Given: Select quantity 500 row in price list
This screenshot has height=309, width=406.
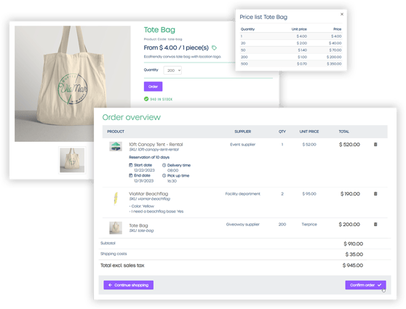Looking at the screenshot, I should click(291, 64).
